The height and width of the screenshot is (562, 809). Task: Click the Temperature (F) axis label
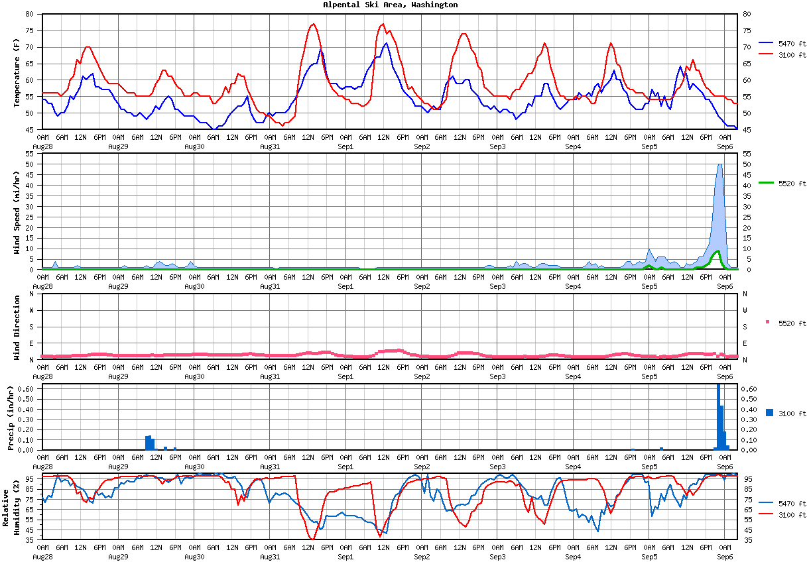pyautogui.click(x=17, y=72)
